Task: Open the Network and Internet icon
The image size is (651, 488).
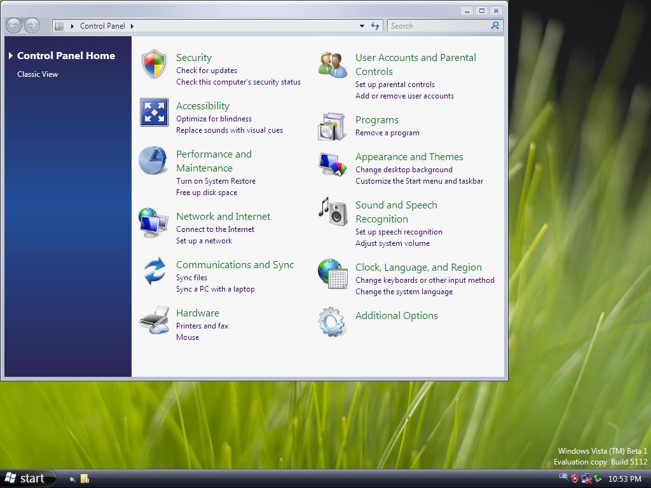Action: (x=153, y=223)
